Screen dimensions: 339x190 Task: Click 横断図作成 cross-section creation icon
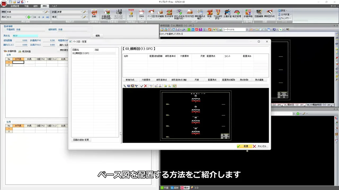[269, 13]
